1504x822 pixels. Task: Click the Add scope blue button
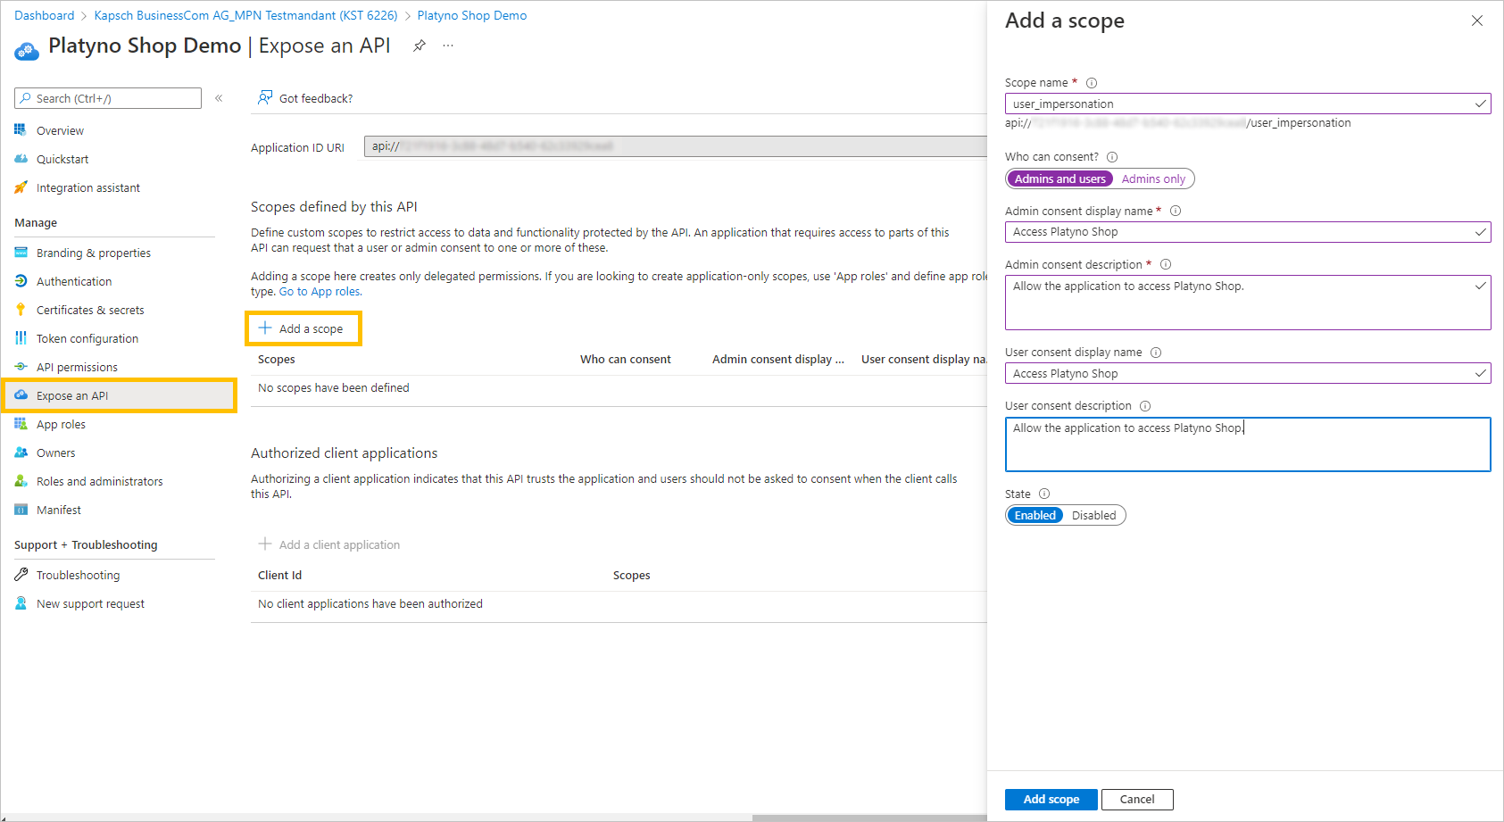click(x=1051, y=800)
